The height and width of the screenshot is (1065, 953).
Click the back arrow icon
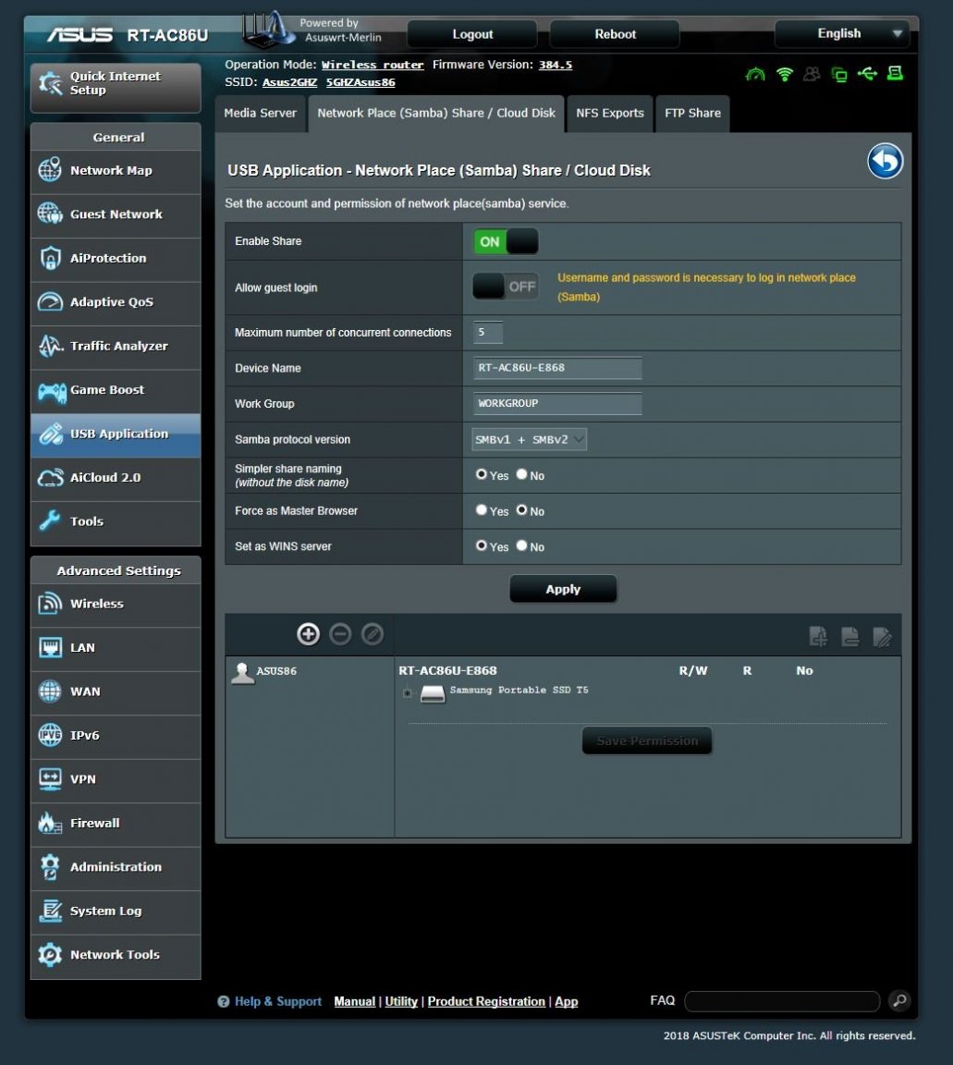point(886,162)
